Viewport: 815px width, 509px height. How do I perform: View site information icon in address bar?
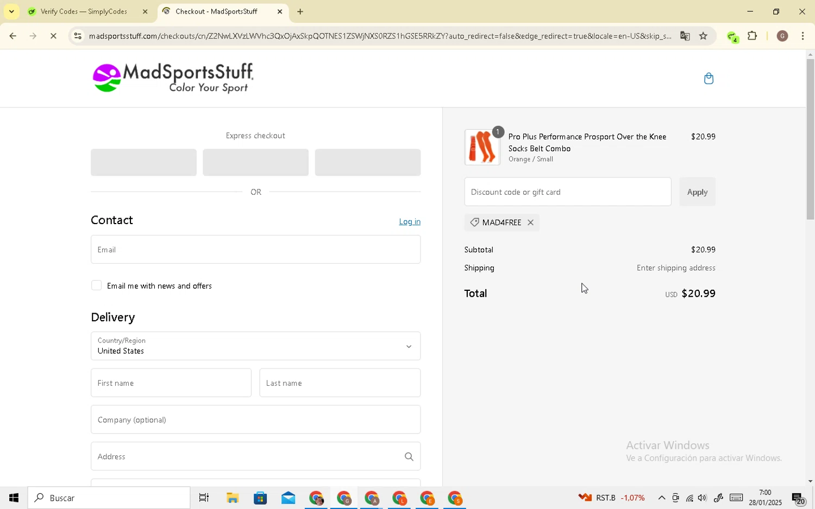(x=78, y=36)
